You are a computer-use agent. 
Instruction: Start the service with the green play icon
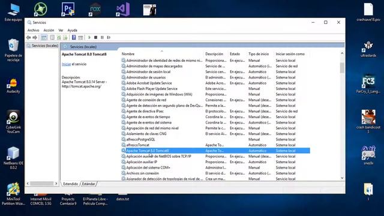click(89, 37)
